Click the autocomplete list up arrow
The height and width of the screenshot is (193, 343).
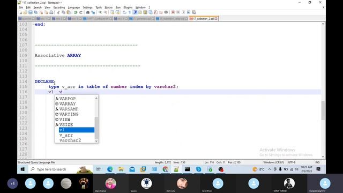(x=96, y=98)
